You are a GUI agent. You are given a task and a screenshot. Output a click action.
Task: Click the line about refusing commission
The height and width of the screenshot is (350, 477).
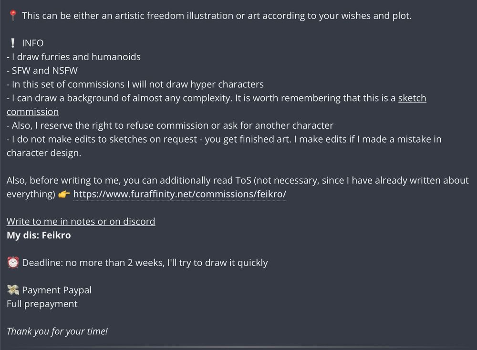pyautogui.click(x=170, y=125)
